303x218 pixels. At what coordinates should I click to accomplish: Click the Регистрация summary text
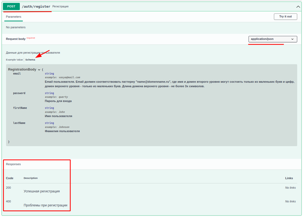pyautogui.click(x=60, y=6)
